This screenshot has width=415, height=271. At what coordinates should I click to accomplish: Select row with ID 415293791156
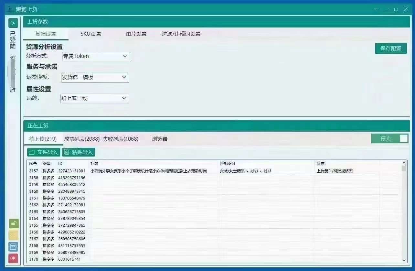(x=215, y=178)
